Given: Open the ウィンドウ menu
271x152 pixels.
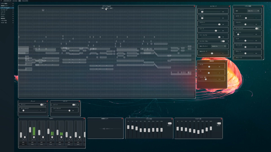Looking at the screenshot, I should pyautogui.click(x=25, y=1).
